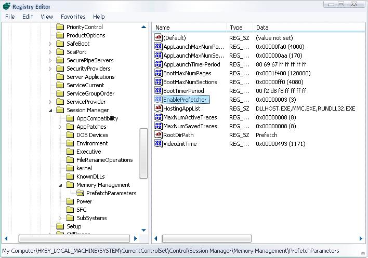Select the AppCompatibility key
Viewport: 368px width, 258px height.
[x=97, y=118]
